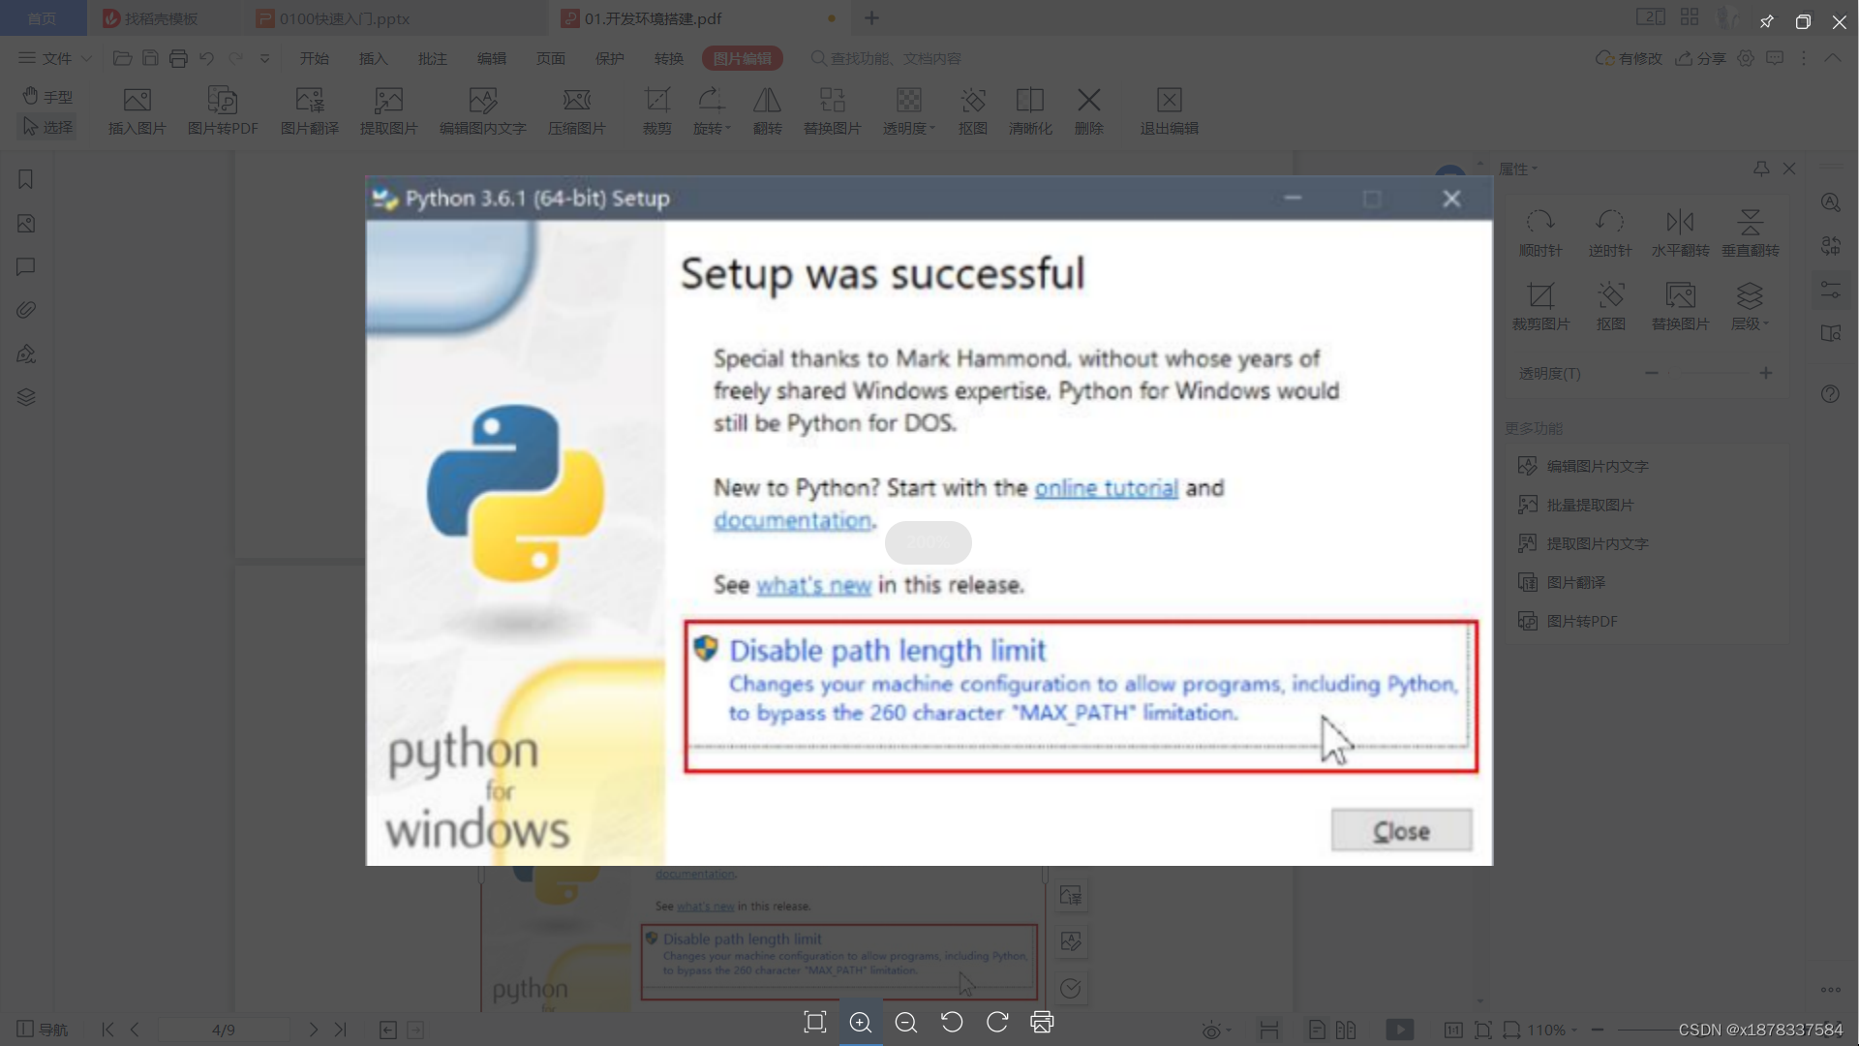Select the 提取图片 tool
Screen dimensions: 1859x1046
[388, 108]
